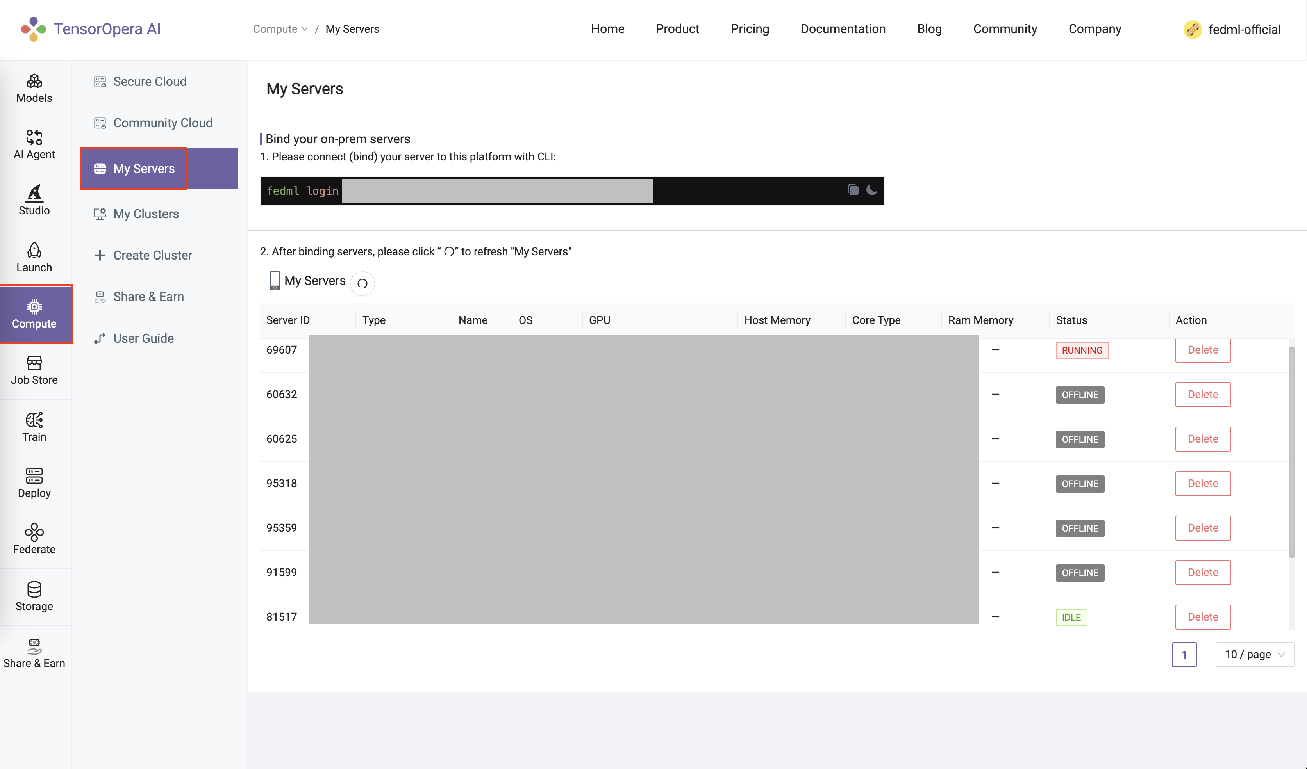Go to page 1 of servers

point(1184,655)
